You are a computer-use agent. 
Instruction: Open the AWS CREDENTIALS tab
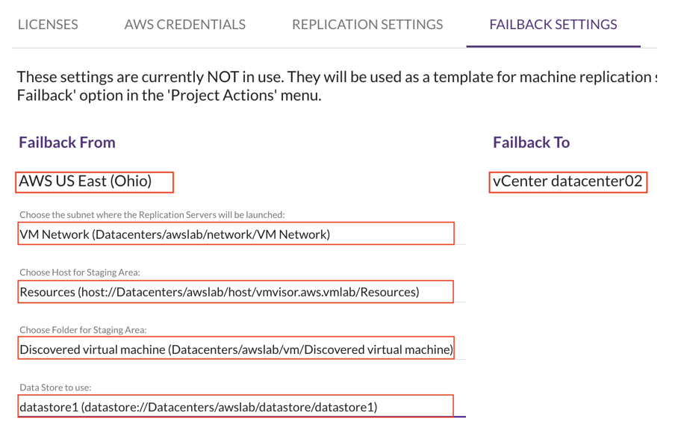point(185,24)
